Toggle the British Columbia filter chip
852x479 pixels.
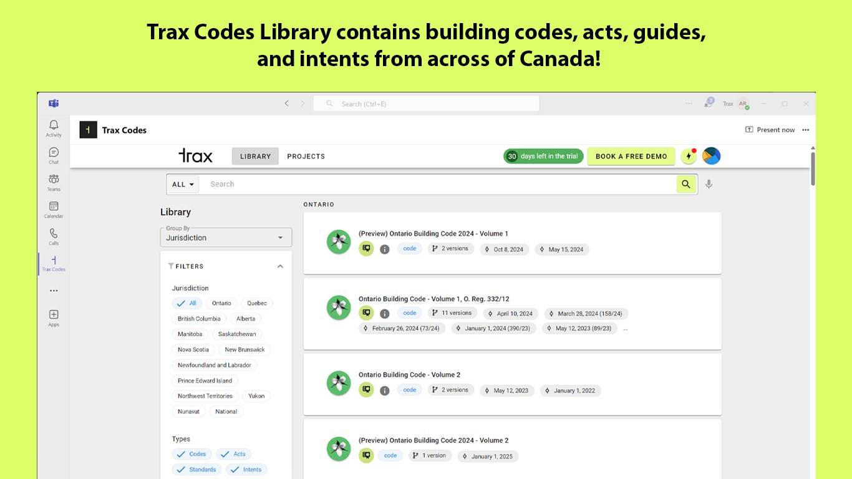point(199,319)
